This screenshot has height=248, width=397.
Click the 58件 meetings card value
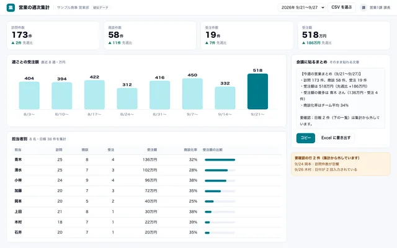click(x=116, y=35)
